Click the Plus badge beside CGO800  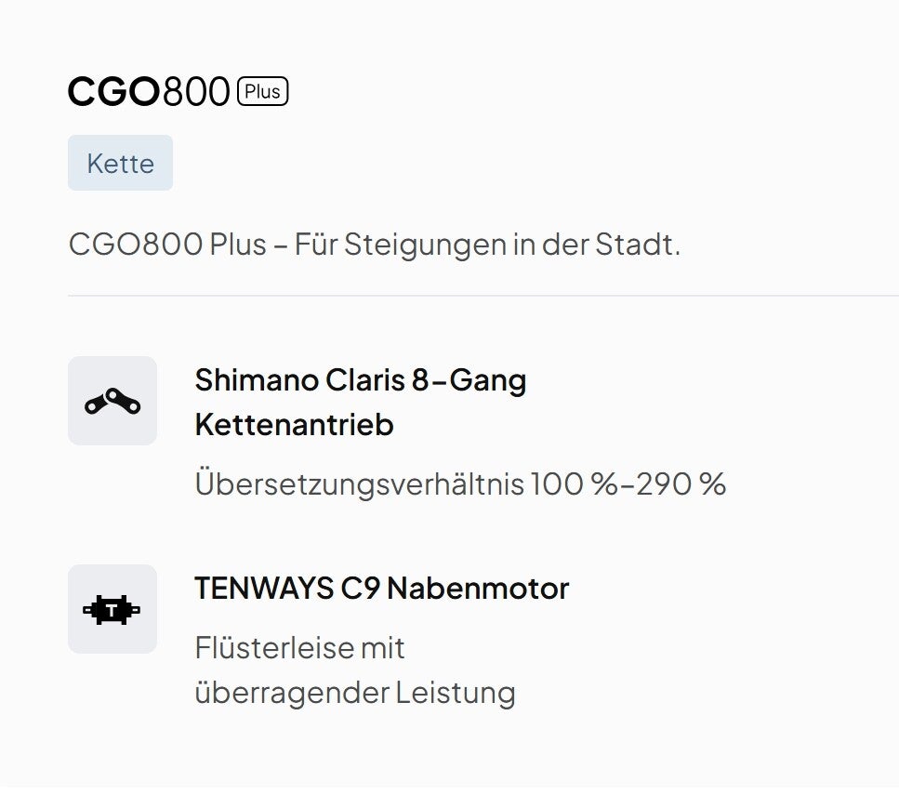pos(263,92)
